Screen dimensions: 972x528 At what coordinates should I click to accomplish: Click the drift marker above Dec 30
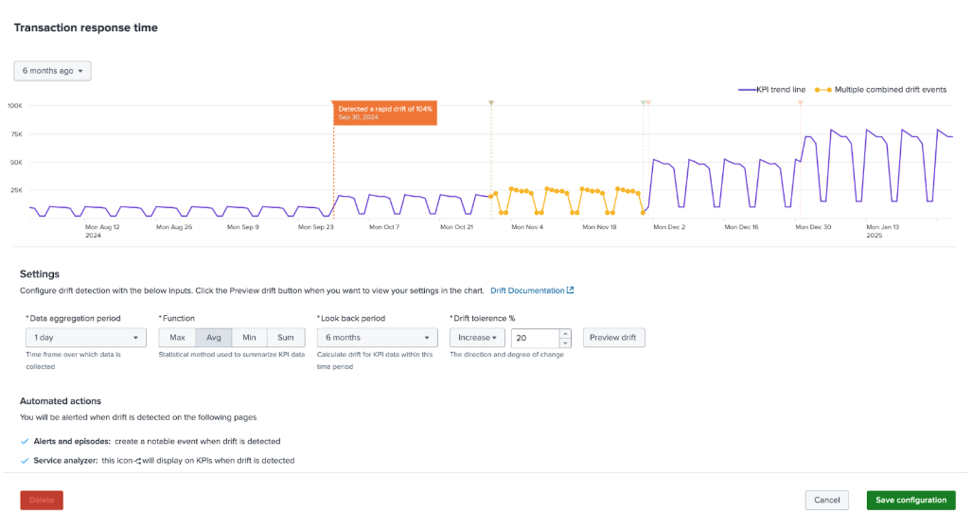click(x=801, y=102)
